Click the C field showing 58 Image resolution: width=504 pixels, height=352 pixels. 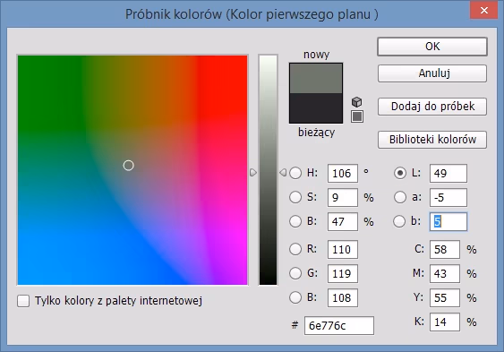point(445,250)
